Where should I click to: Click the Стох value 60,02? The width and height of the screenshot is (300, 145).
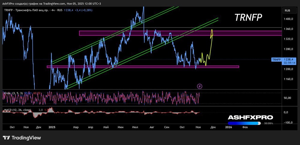(x=37, y=93)
